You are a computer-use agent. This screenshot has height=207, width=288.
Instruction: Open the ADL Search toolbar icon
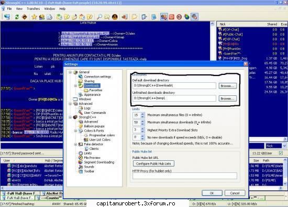[107, 17]
